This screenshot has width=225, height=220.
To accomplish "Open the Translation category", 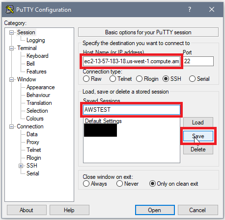I will (x=39, y=103).
